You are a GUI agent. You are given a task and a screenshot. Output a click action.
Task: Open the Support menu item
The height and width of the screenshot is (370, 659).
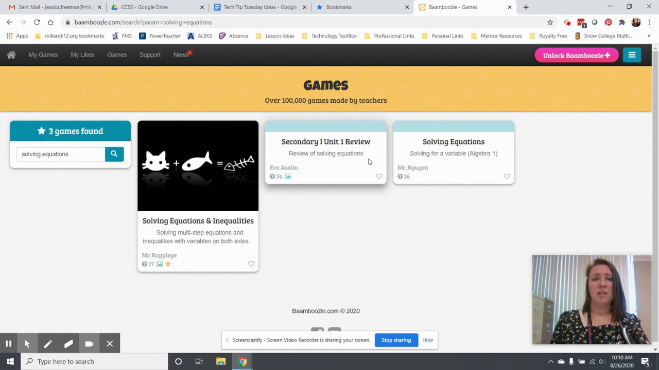(x=150, y=55)
